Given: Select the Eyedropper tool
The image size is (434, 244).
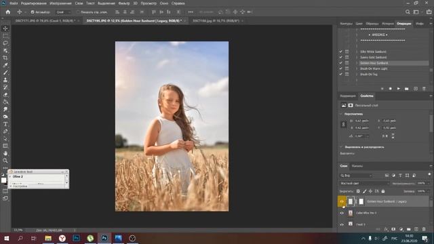Looking at the screenshot, I should click(5, 65).
